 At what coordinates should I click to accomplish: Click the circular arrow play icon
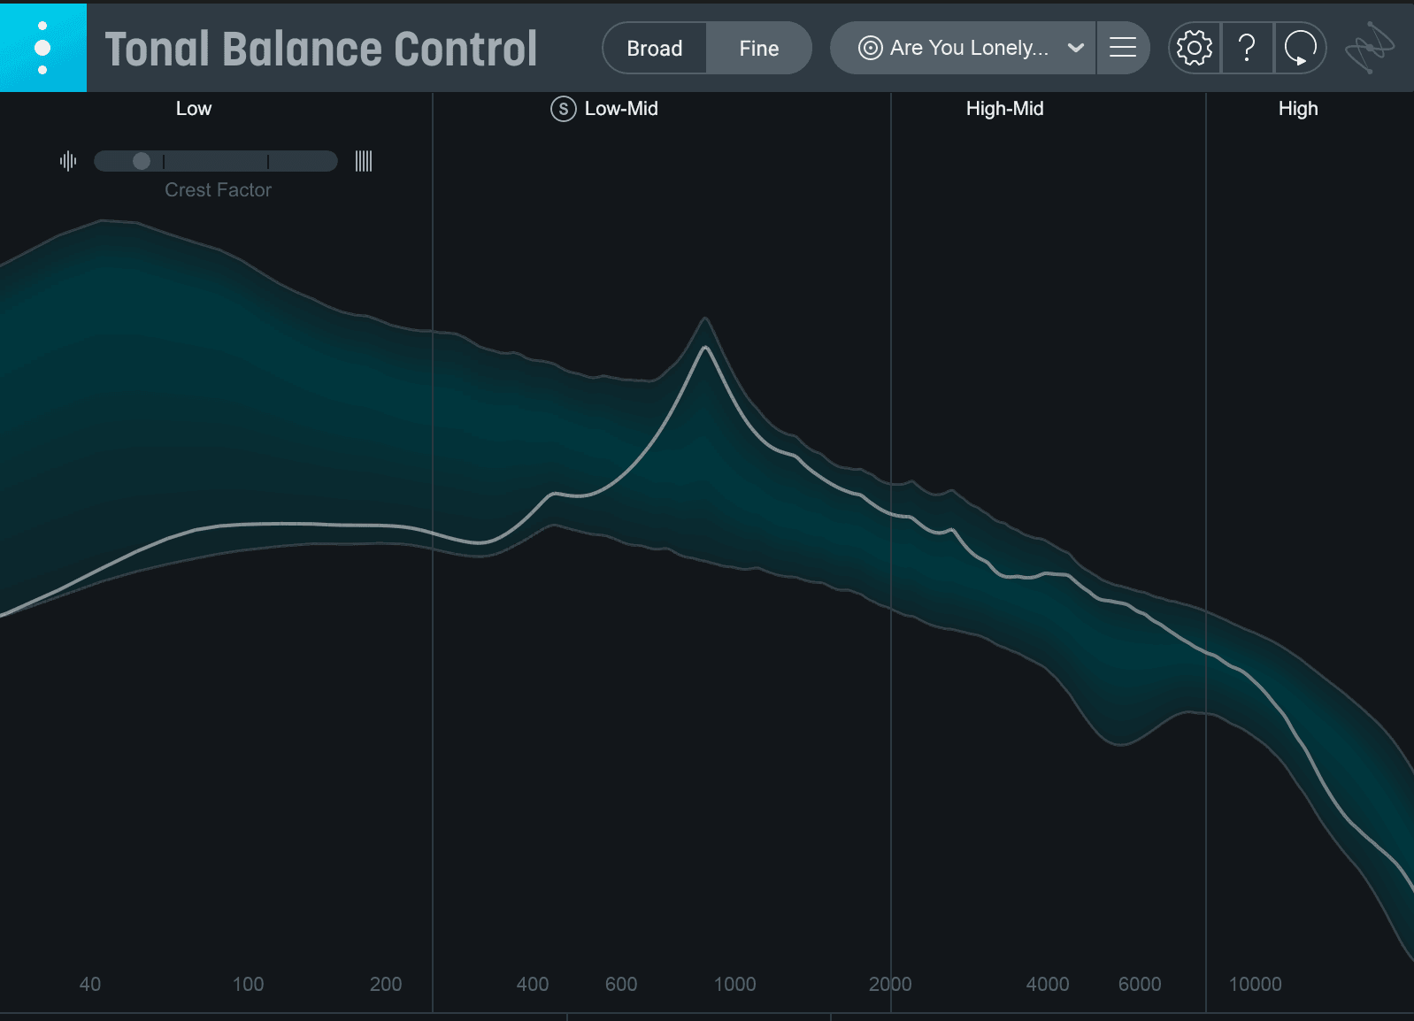coord(1300,48)
